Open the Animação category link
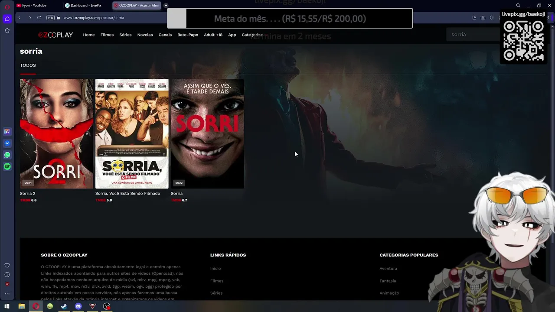555x312 pixels. point(389,293)
